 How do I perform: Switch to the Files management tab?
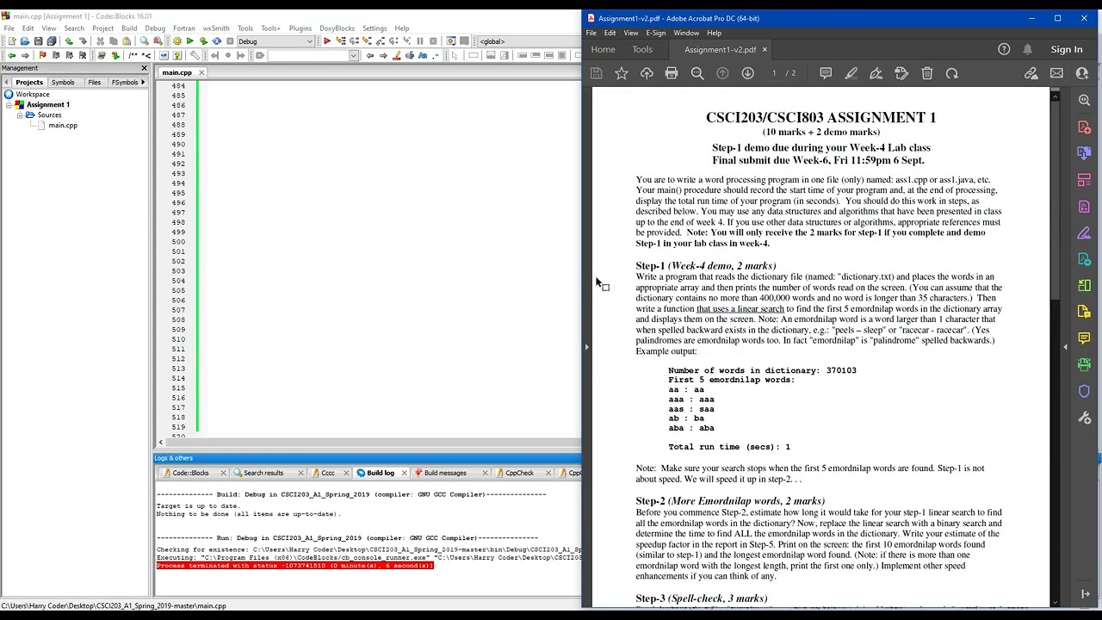[95, 82]
